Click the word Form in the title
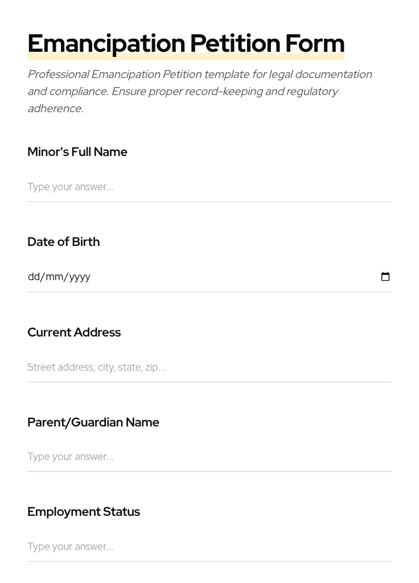This screenshot has height=583, width=419. [315, 44]
